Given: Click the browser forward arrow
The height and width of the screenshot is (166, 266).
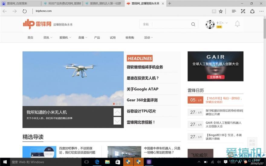Looking at the screenshot, I should [x=15, y=11].
